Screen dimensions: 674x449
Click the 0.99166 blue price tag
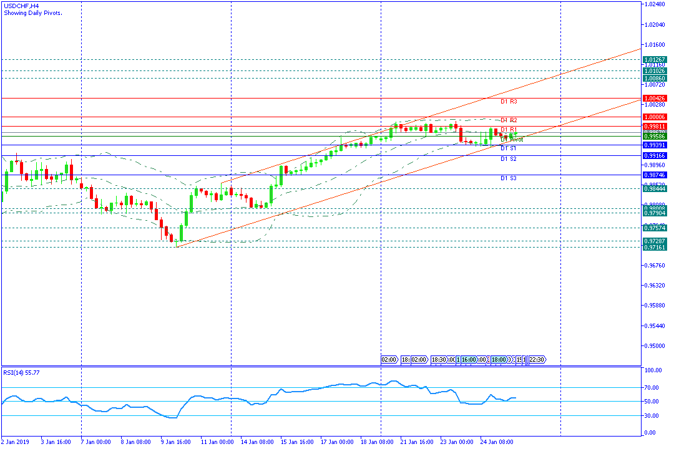pos(654,155)
